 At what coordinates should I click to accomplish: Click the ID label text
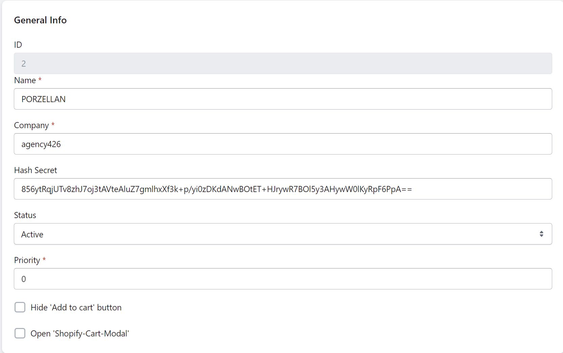[x=18, y=45]
